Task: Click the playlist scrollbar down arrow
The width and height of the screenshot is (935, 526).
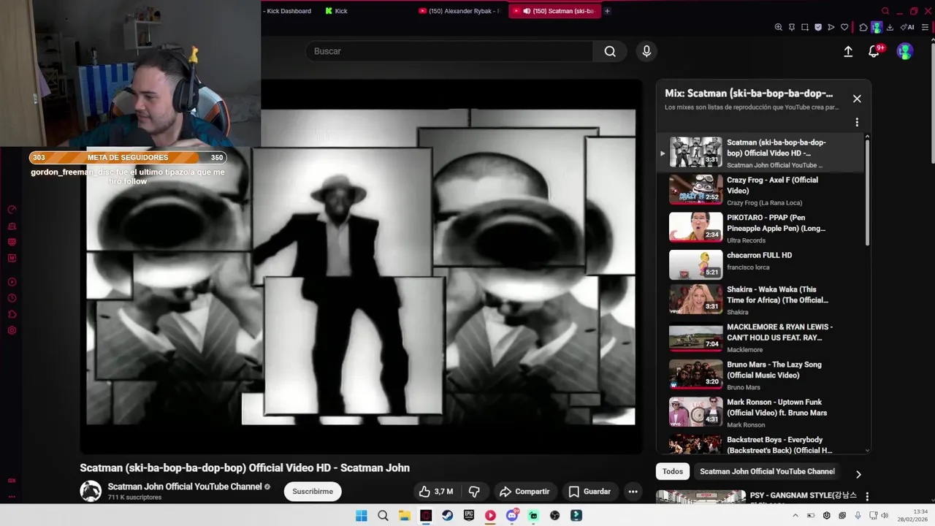Action: pyautogui.click(x=868, y=451)
